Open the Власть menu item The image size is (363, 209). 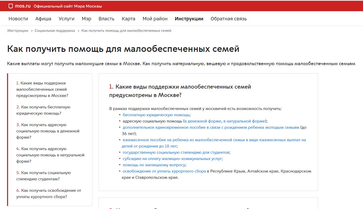tap(106, 19)
